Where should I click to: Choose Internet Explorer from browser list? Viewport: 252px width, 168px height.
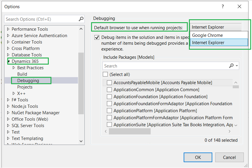(219, 43)
